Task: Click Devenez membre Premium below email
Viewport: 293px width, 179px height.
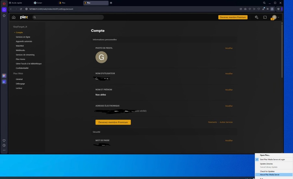Action: coord(113,122)
